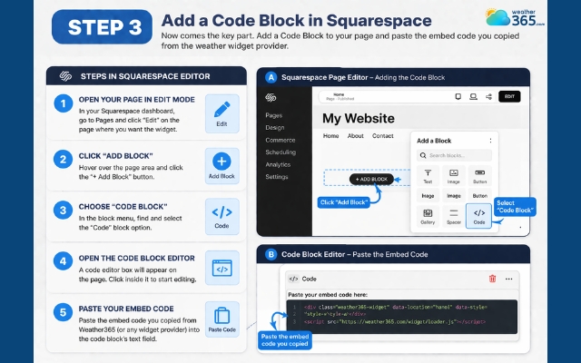
Task: Open the code editor window icon in step 4
Action: coord(222,268)
